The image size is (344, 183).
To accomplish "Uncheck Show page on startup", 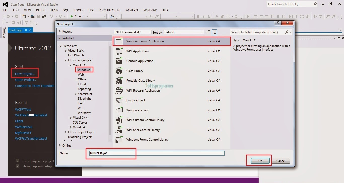I will [x=17, y=166].
